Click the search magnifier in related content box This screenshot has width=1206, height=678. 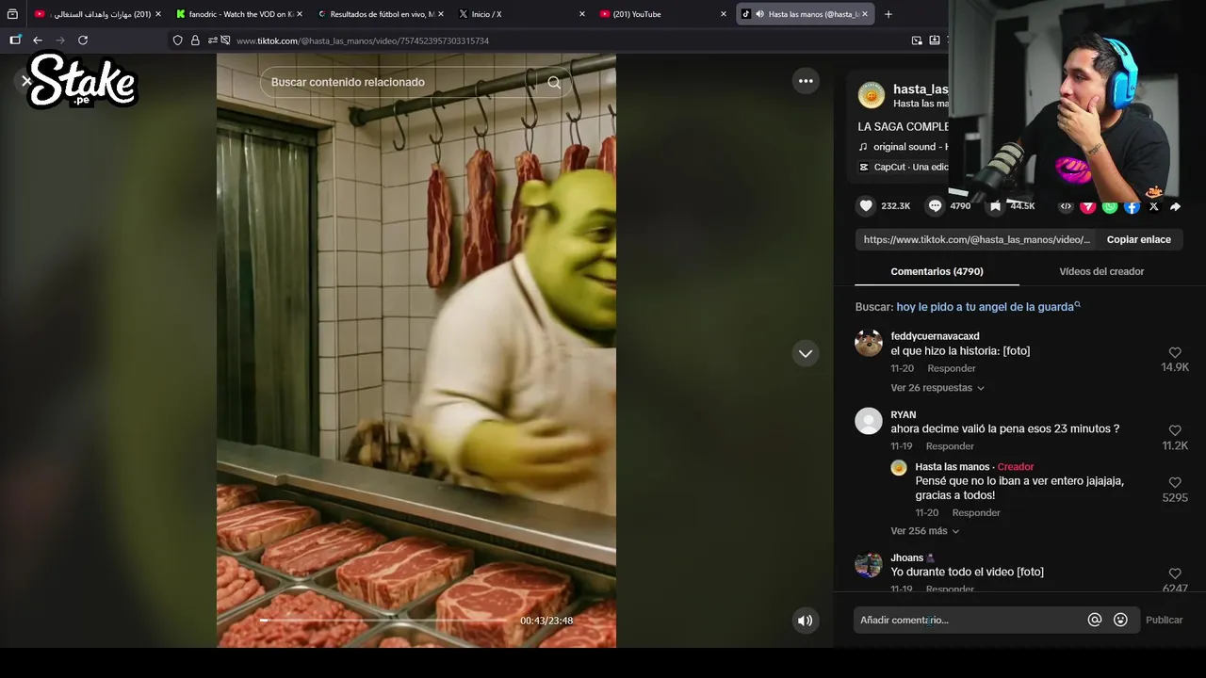[554, 83]
